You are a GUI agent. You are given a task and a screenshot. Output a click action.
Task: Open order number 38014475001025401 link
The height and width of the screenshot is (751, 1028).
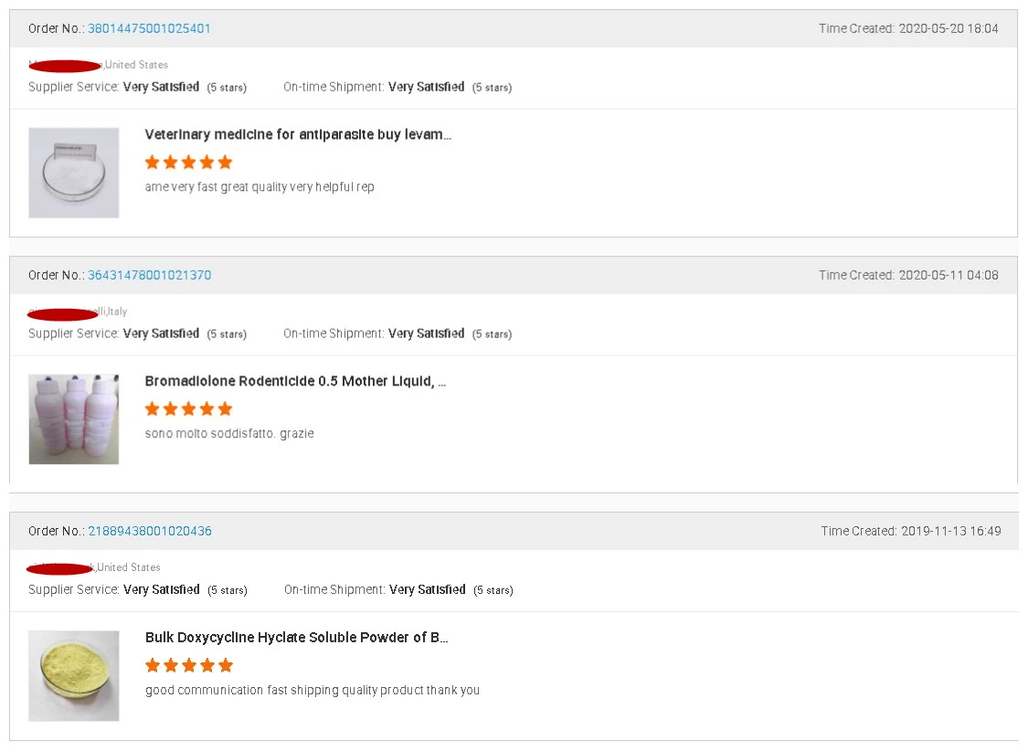pyautogui.click(x=149, y=28)
